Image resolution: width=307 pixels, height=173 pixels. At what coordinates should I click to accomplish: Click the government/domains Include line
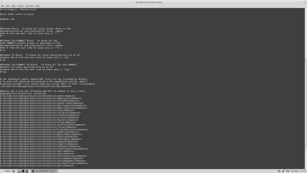[41, 134]
